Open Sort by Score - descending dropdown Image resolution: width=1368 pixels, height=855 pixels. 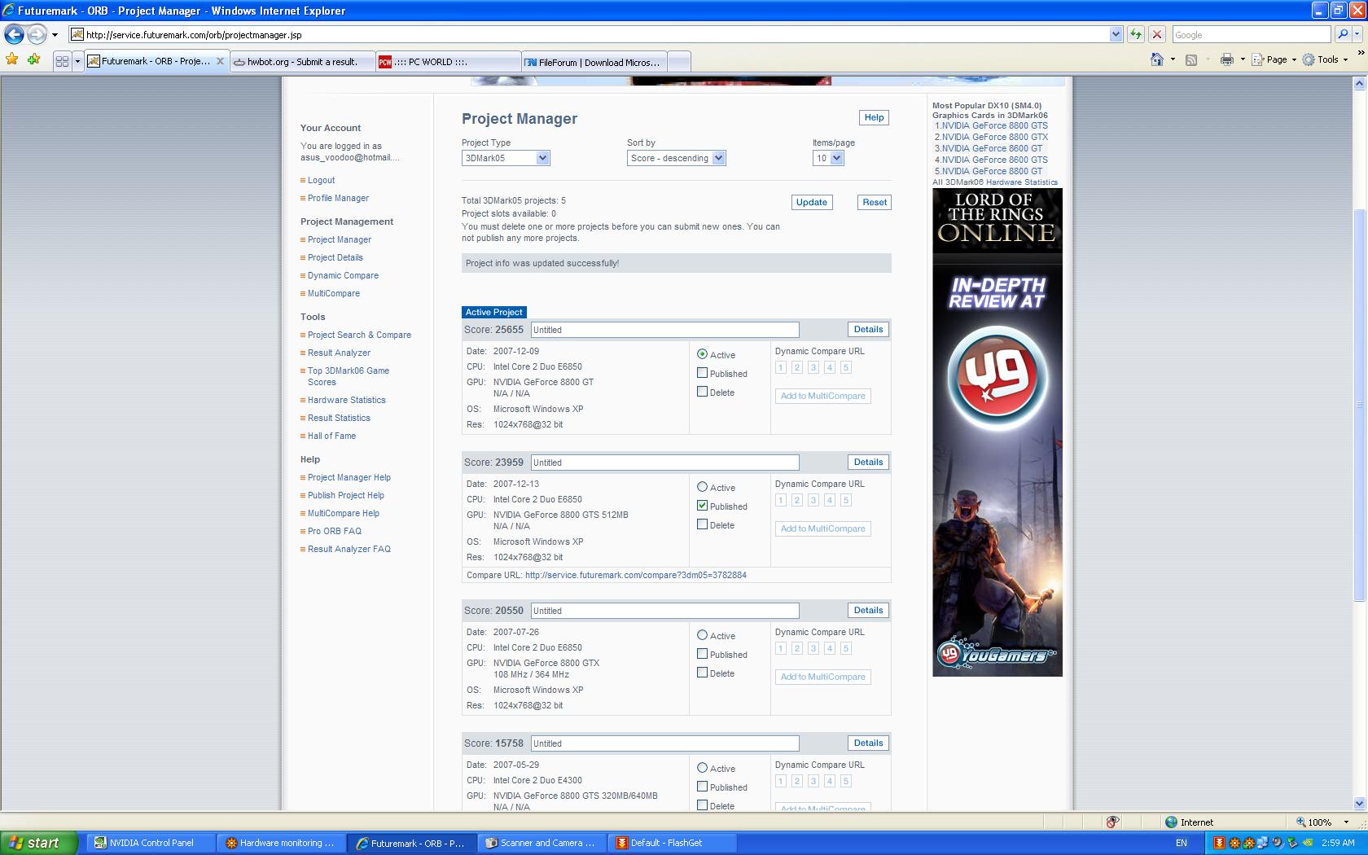tap(676, 158)
